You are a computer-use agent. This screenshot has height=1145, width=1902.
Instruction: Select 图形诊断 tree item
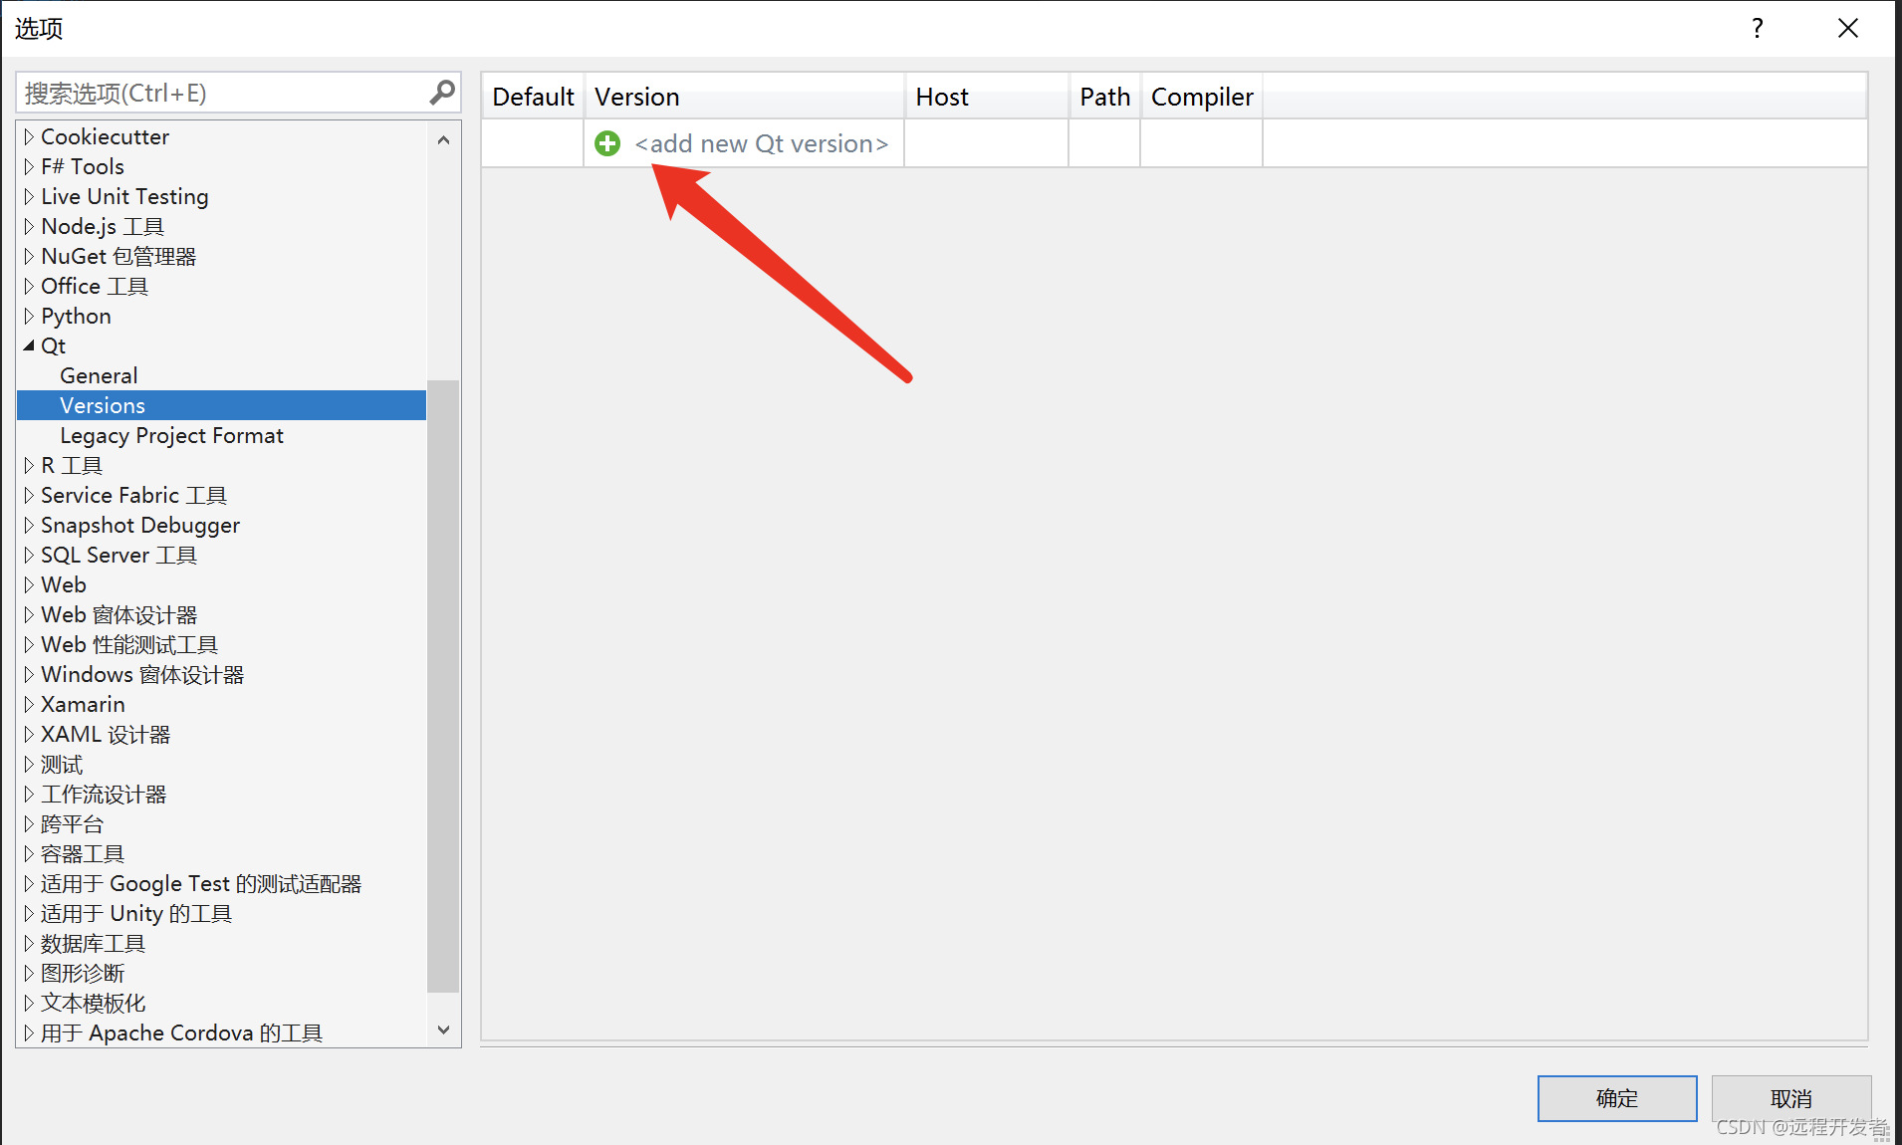tap(83, 973)
